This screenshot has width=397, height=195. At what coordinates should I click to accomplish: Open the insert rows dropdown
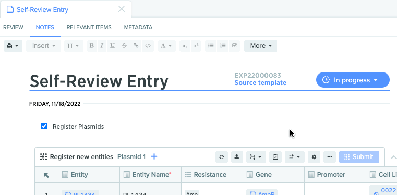pos(295,157)
